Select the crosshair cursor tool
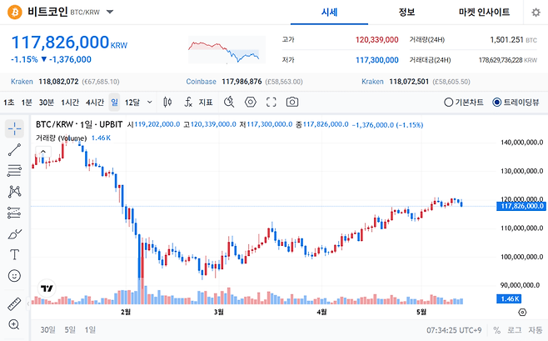The height and width of the screenshot is (341, 548). coord(14,128)
